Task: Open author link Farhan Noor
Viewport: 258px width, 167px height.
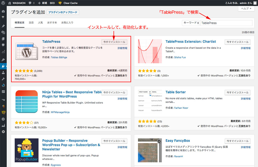Action: [x=181, y=108]
